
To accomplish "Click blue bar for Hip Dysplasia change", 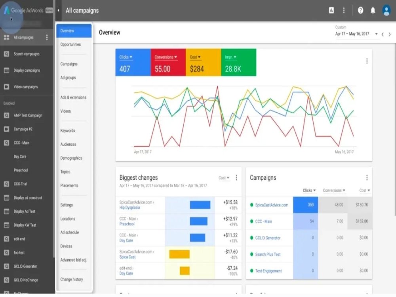I will tap(200, 205).
